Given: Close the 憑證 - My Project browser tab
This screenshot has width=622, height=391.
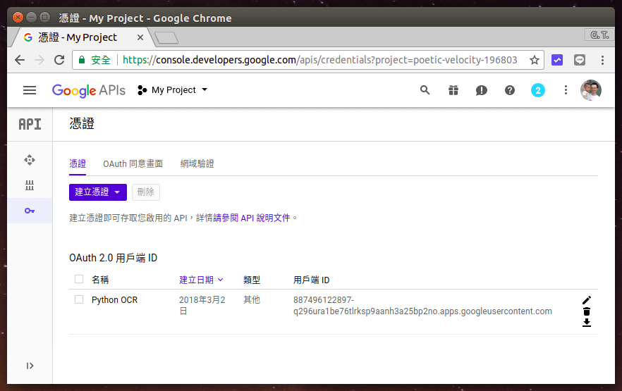Looking at the screenshot, I should [140, 37].
